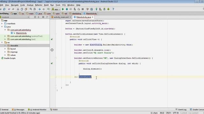204x114 pixels.
Task: Open the Android Monitor tool window
Action: (x=37, y=110)
